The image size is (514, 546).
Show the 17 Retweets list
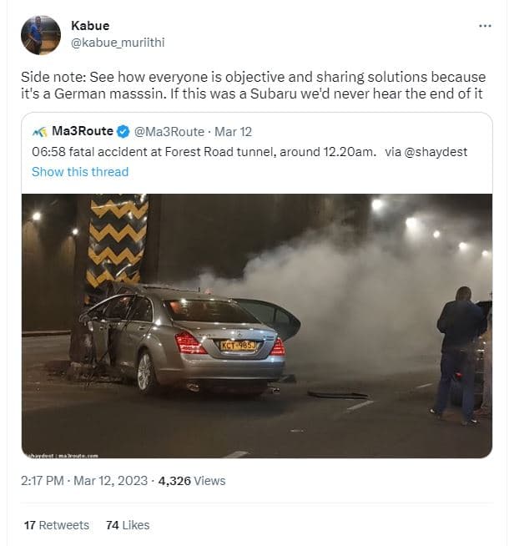[x=57, y=525]
